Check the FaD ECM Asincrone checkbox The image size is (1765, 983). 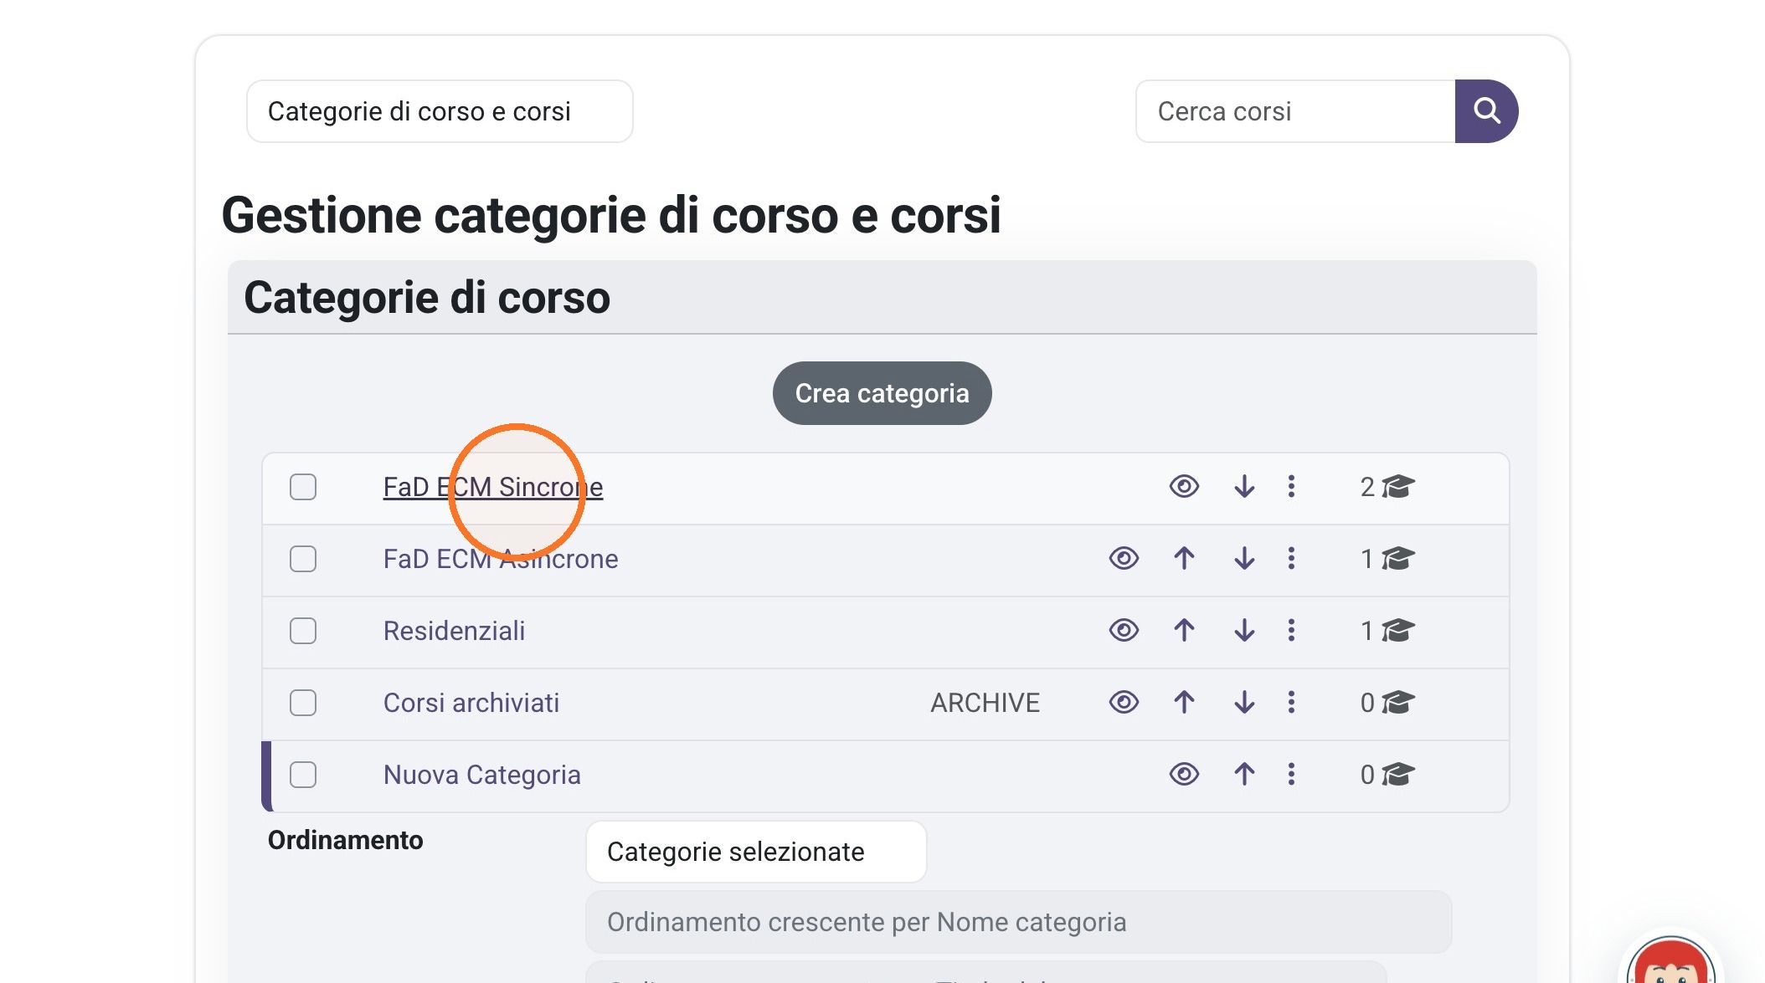coord(303,559)
